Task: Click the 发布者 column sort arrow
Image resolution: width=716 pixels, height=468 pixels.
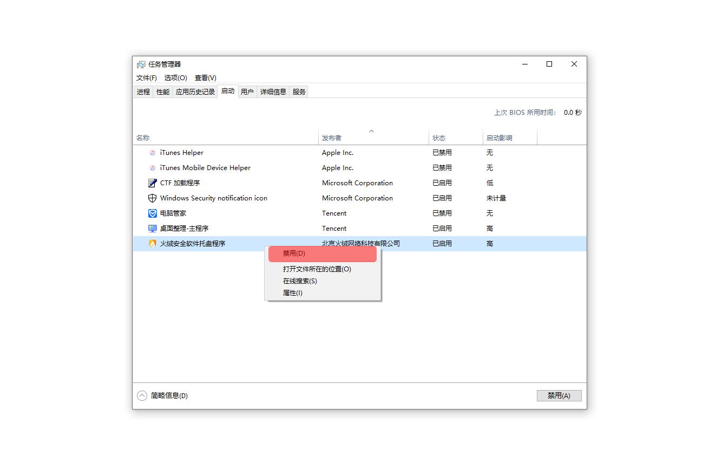Action: click(x=372, y=131)
